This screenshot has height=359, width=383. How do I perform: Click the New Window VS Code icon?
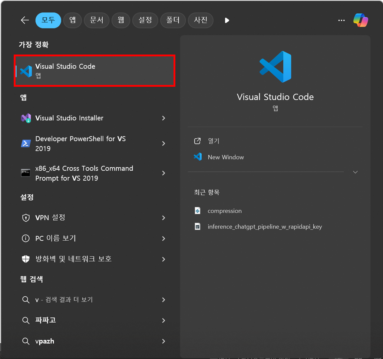(198, 157)
